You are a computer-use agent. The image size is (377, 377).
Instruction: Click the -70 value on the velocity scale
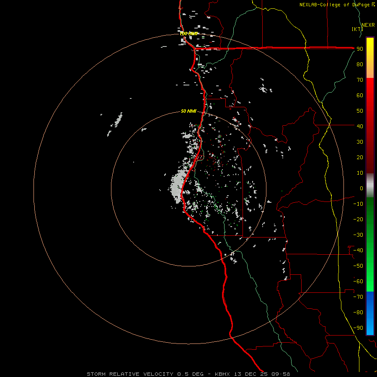pos(358,297)
